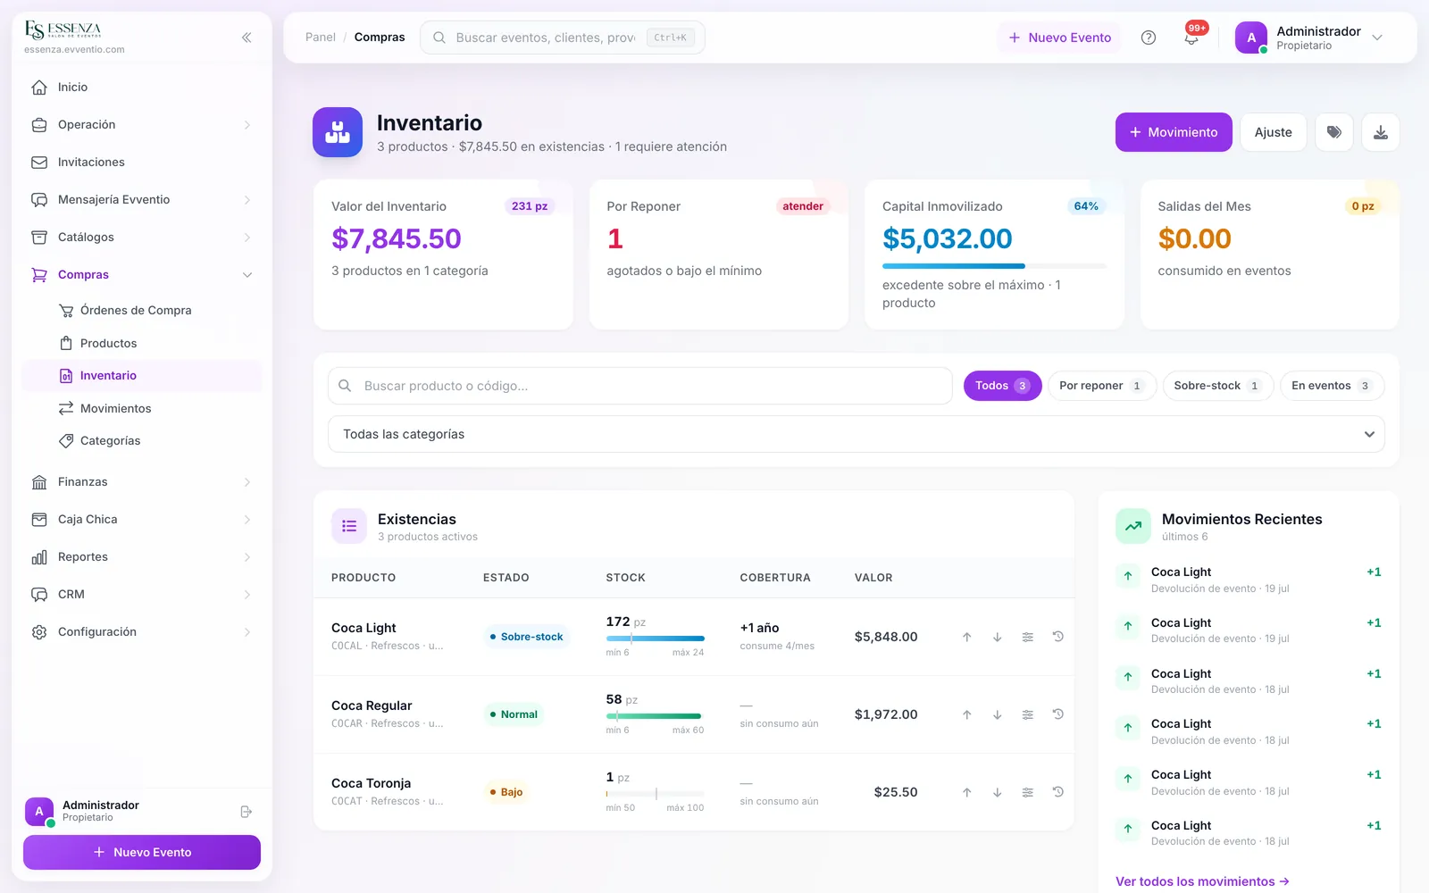The height and width of the screenshot is (893, 1429).
Task: Select the Todos filter chip
Action: tap(1002, 386)
